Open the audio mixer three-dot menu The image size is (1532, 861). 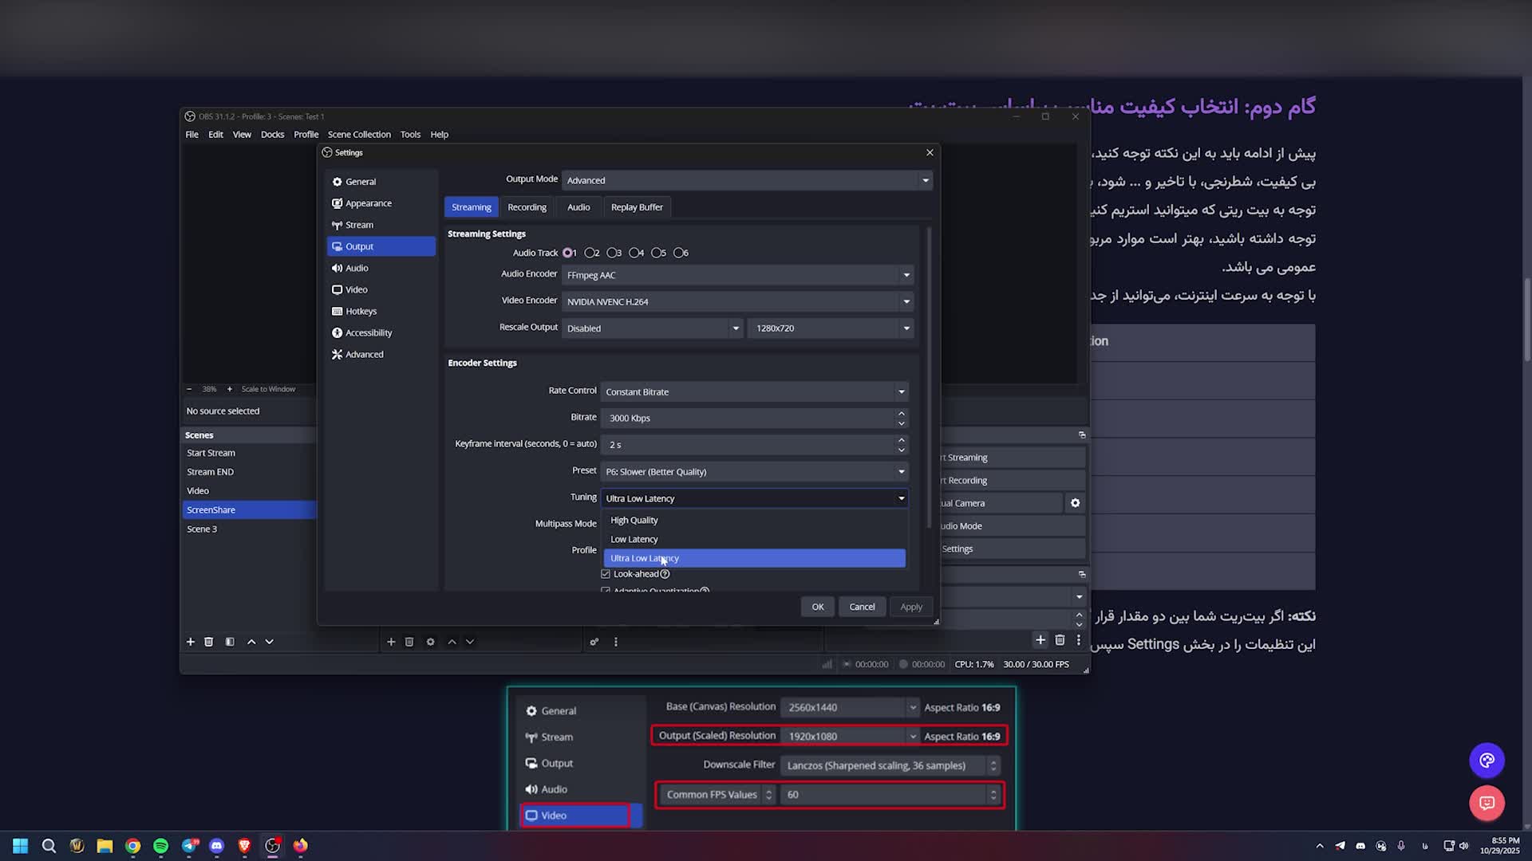click(615, 642)
